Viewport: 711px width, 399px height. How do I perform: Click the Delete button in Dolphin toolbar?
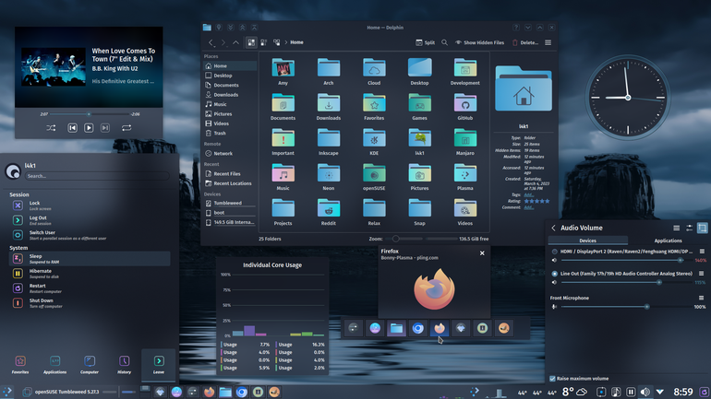click(525, 42)
